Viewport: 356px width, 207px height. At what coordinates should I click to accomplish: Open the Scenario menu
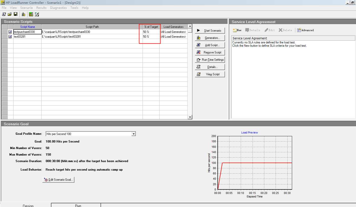[x=27, y=8]
